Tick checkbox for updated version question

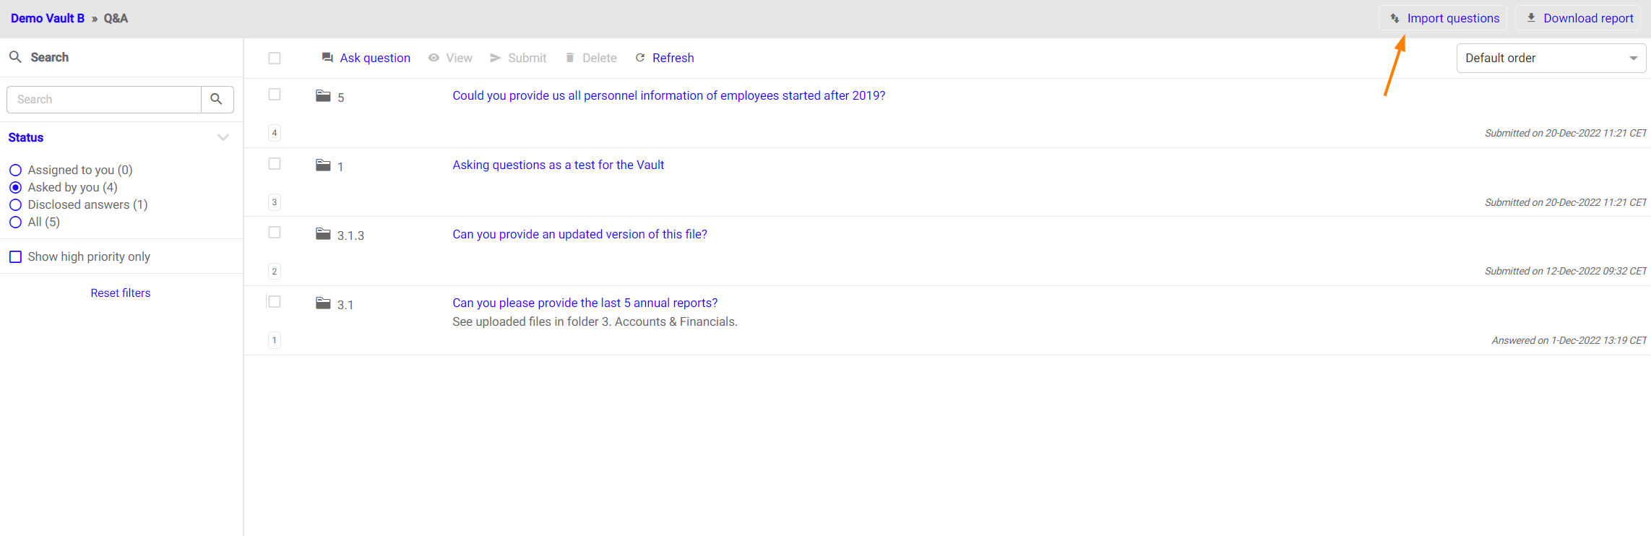[275, 233]
